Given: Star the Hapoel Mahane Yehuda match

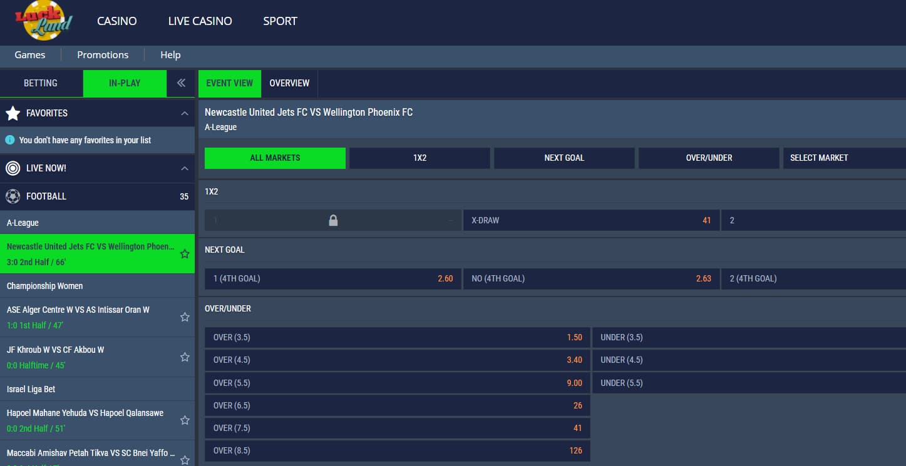Looking at the screenshot, I should click(x=185, y=420).
